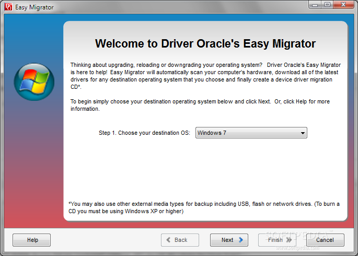Click the 'Easy Migrator' window title text
The height and width of the screenshot is (256, 358).
[x=34, y=7]
